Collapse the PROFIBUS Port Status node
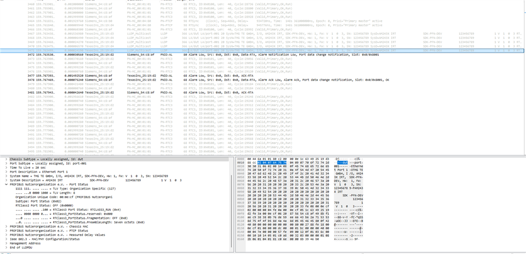526x254 pixels. tap(7, 184)
